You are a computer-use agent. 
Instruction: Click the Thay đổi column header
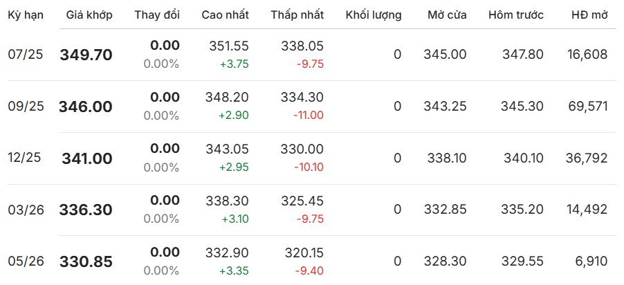[x=157, y=15]
